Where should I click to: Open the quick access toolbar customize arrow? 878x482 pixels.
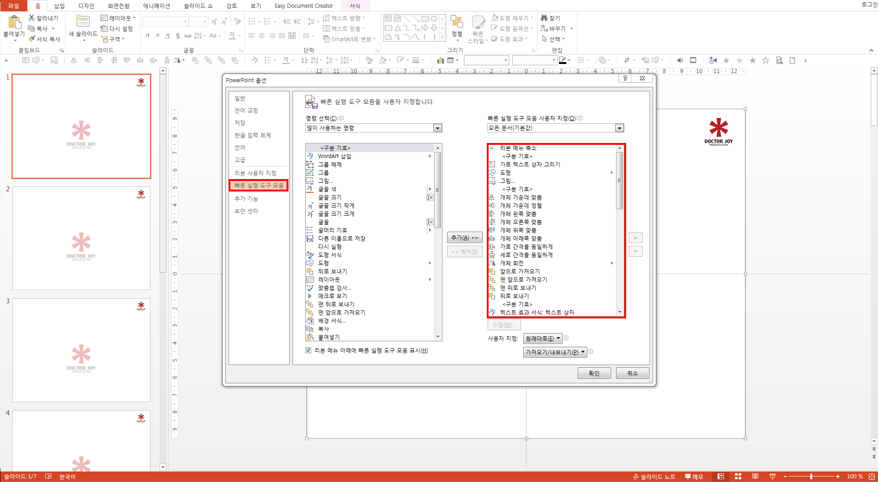[x=805, y=60]
